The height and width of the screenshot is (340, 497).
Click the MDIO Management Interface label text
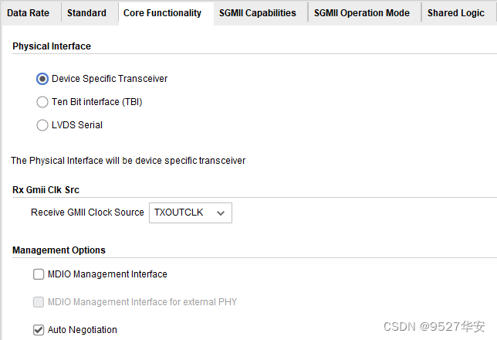107,274
